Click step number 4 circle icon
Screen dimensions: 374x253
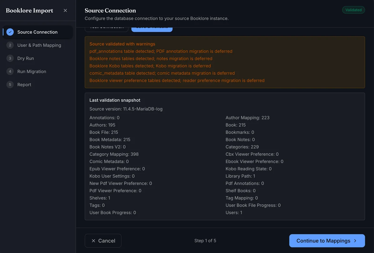click(x=10, y=71)
